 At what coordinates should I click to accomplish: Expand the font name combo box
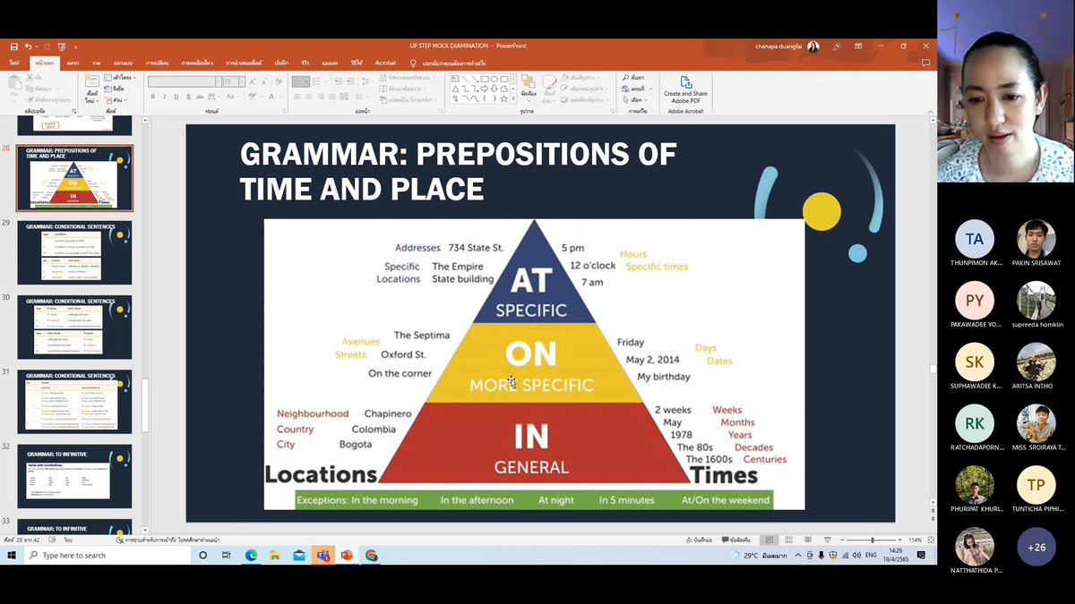coord(218,81)
